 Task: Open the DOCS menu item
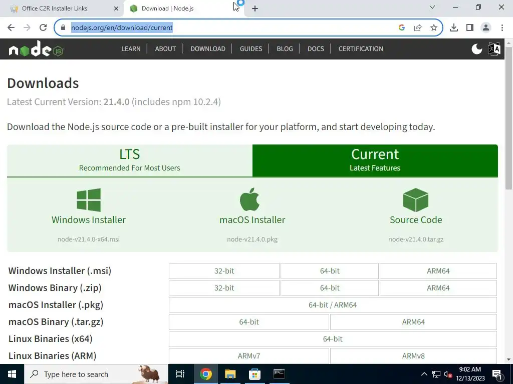coord(316,48)
